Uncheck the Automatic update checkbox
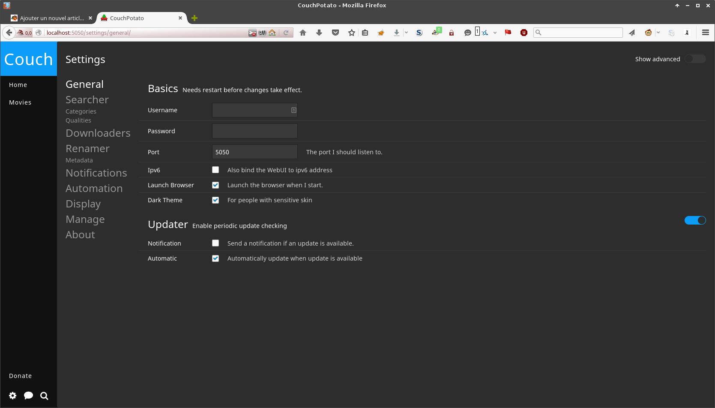 click(x=215, y=258)
